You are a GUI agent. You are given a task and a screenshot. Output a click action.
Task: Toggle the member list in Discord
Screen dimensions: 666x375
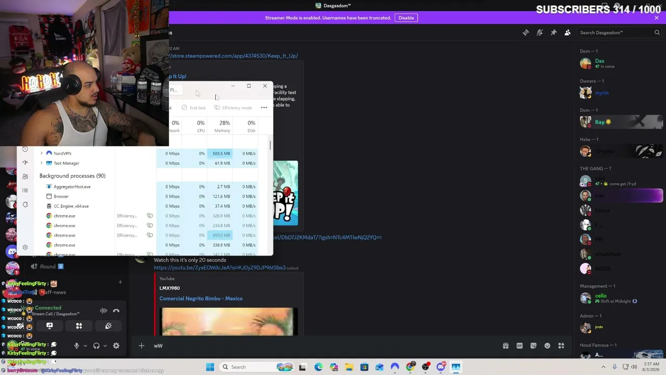tap(568, 32)
